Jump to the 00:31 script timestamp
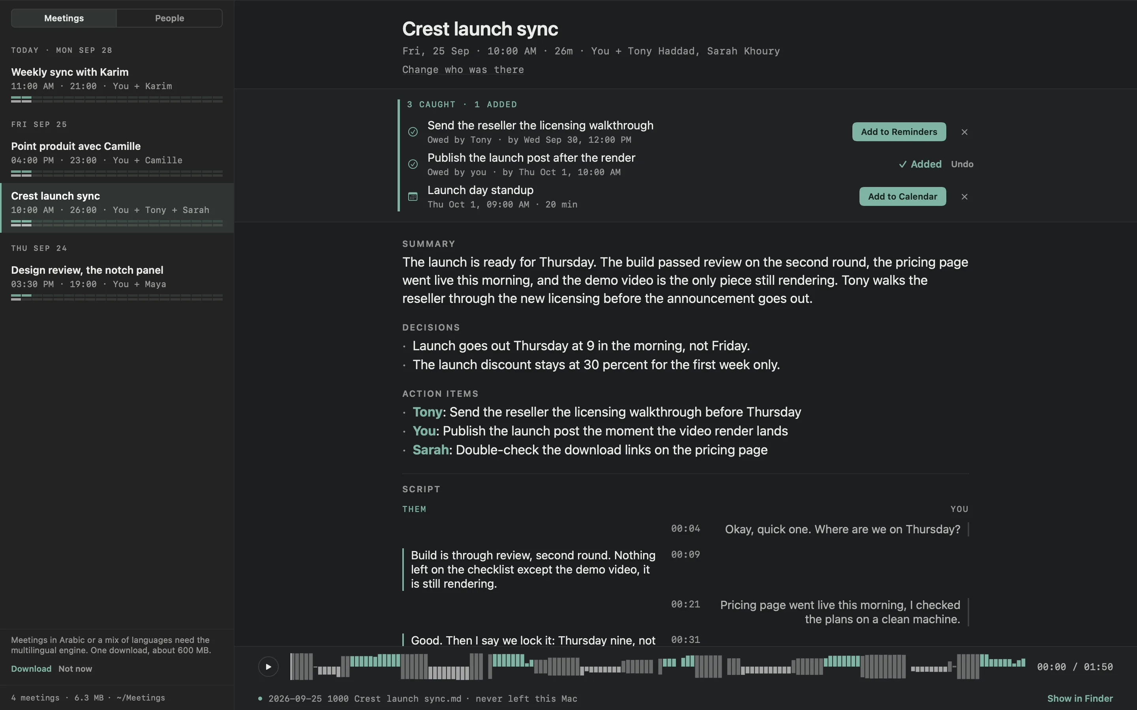The image size is (1137, 710). pos(685,639)
